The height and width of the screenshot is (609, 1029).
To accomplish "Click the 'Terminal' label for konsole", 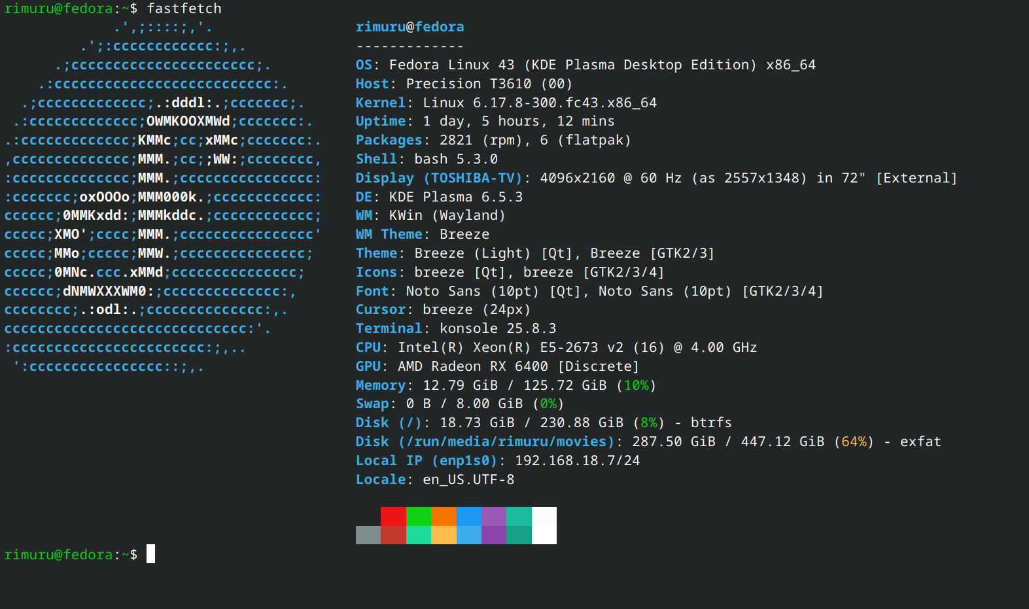I will click(x=389, y=328).
